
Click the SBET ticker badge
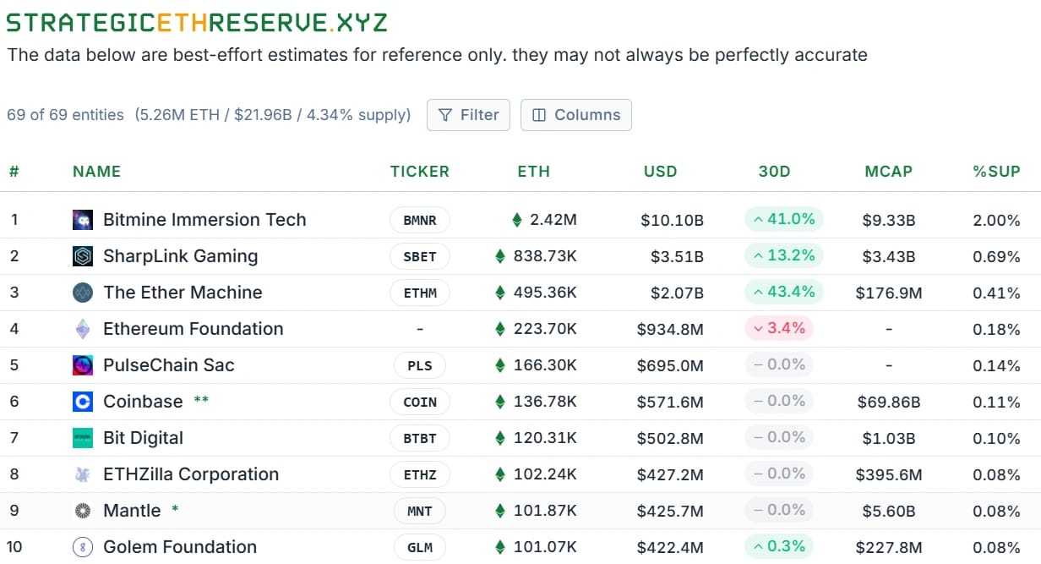[x=420, y=257]
